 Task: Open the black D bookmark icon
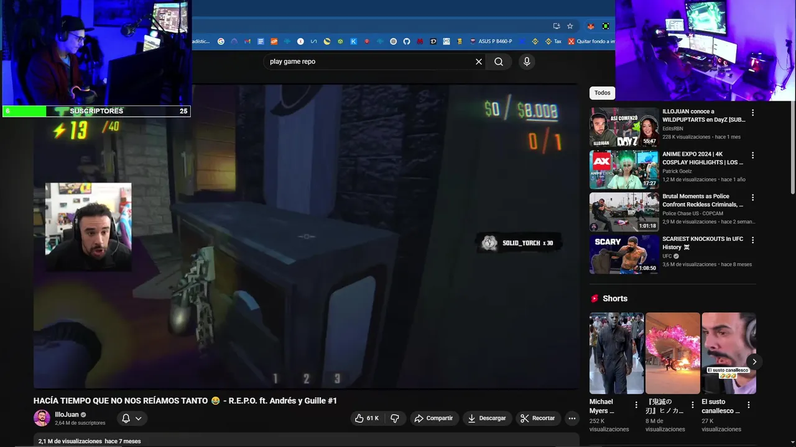coord(433,42)
